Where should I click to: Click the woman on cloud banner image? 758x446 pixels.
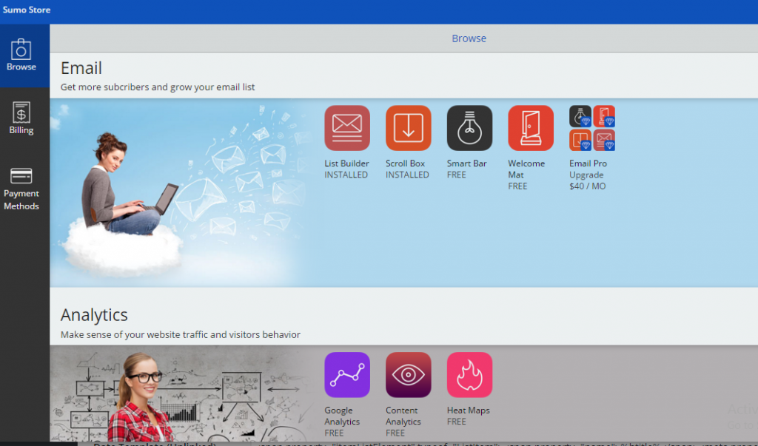[180, 193]
